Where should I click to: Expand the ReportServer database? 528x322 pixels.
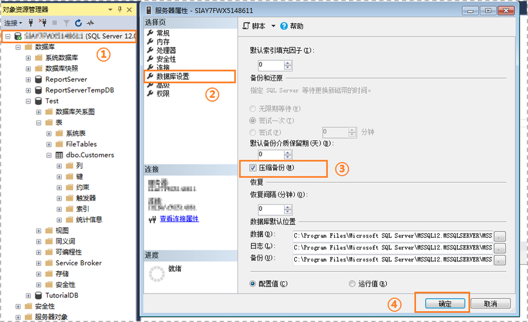click(28, 80)
